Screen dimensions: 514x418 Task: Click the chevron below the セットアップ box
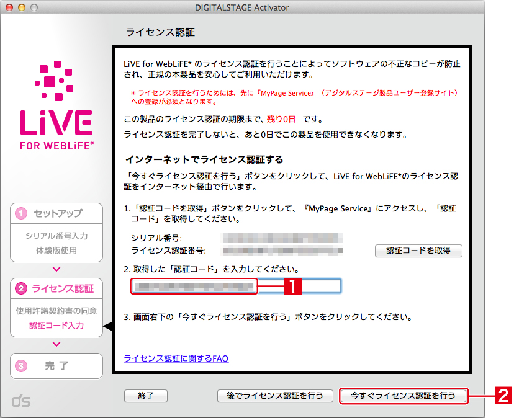tap(56, 269)
